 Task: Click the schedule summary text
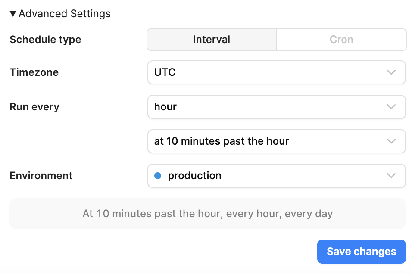point(208,214)
